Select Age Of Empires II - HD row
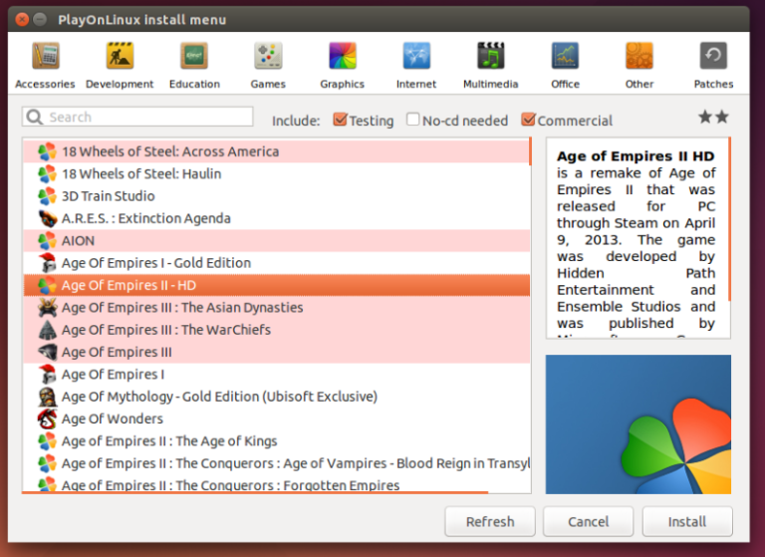 (x=276, y=285)
